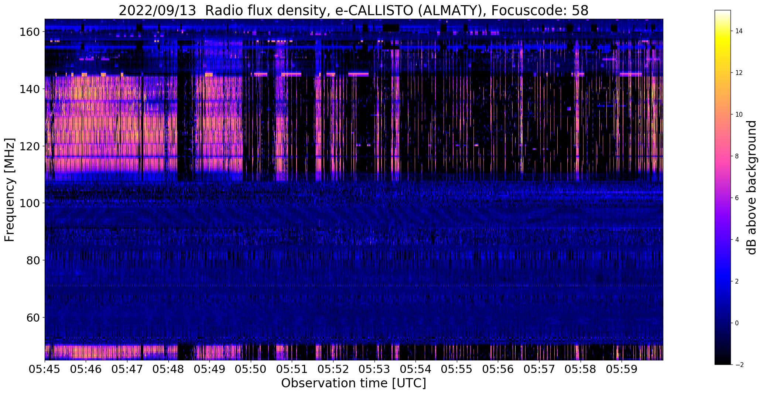Click the plot title mentioning e-CALLISTO (ALMATY)

353,10
